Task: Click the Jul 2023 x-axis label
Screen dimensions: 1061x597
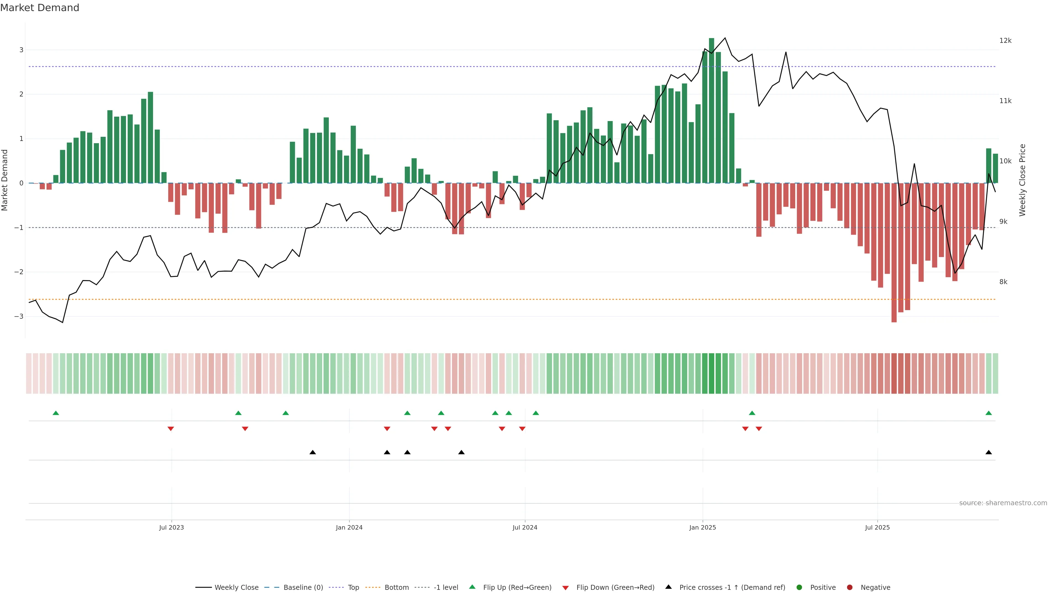Action: pyautogui.click(x=171, y=527)
